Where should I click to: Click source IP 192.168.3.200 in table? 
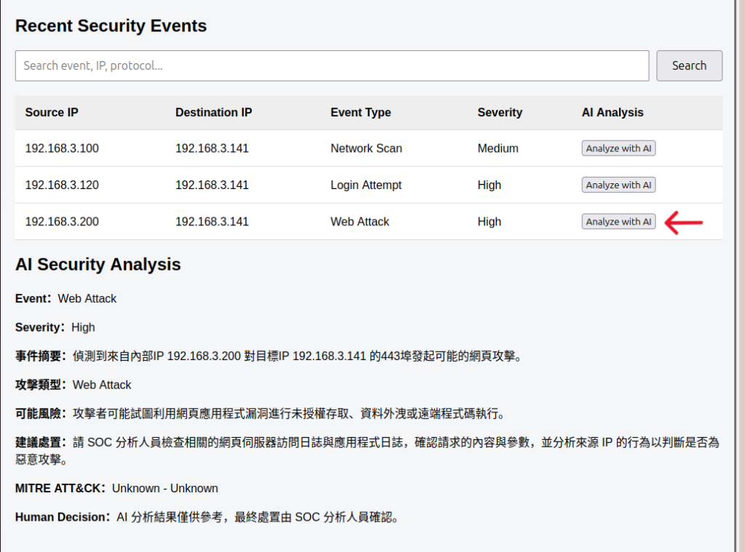coord(63,221)
